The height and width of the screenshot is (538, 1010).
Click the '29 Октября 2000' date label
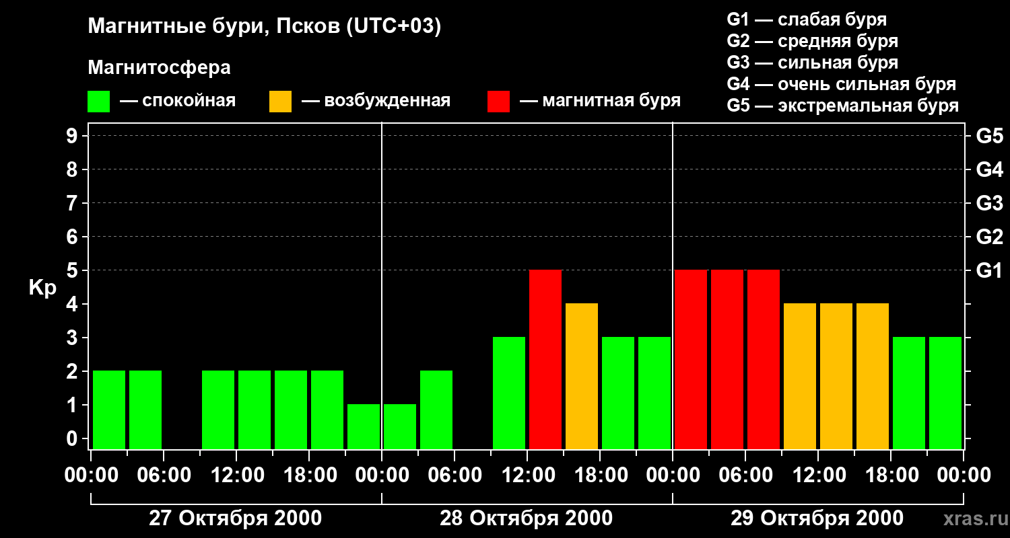click(x=817, y=518)
